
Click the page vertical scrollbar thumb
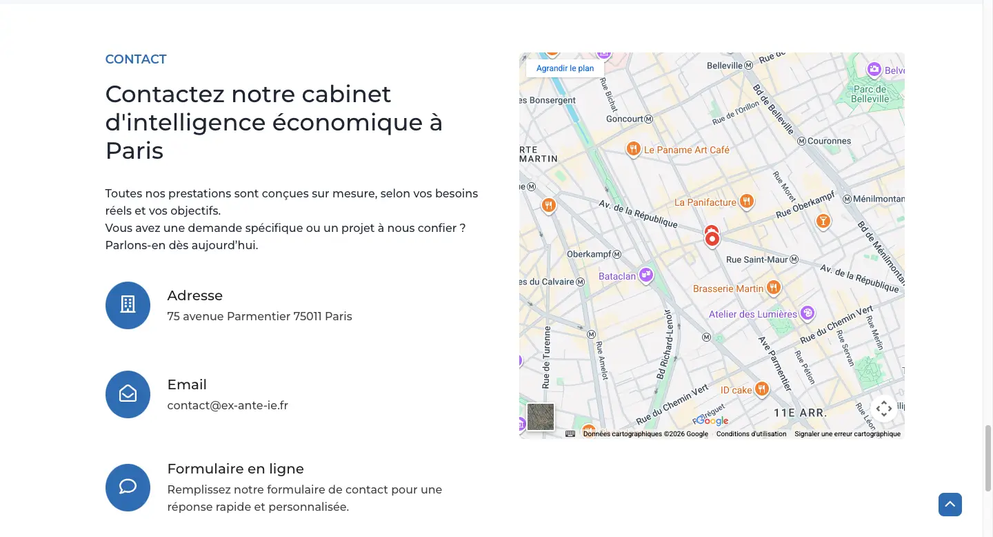[x=988, y=458]
